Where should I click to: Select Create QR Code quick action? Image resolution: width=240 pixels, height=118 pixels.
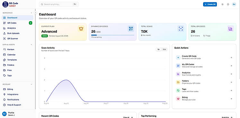(204, 57)
